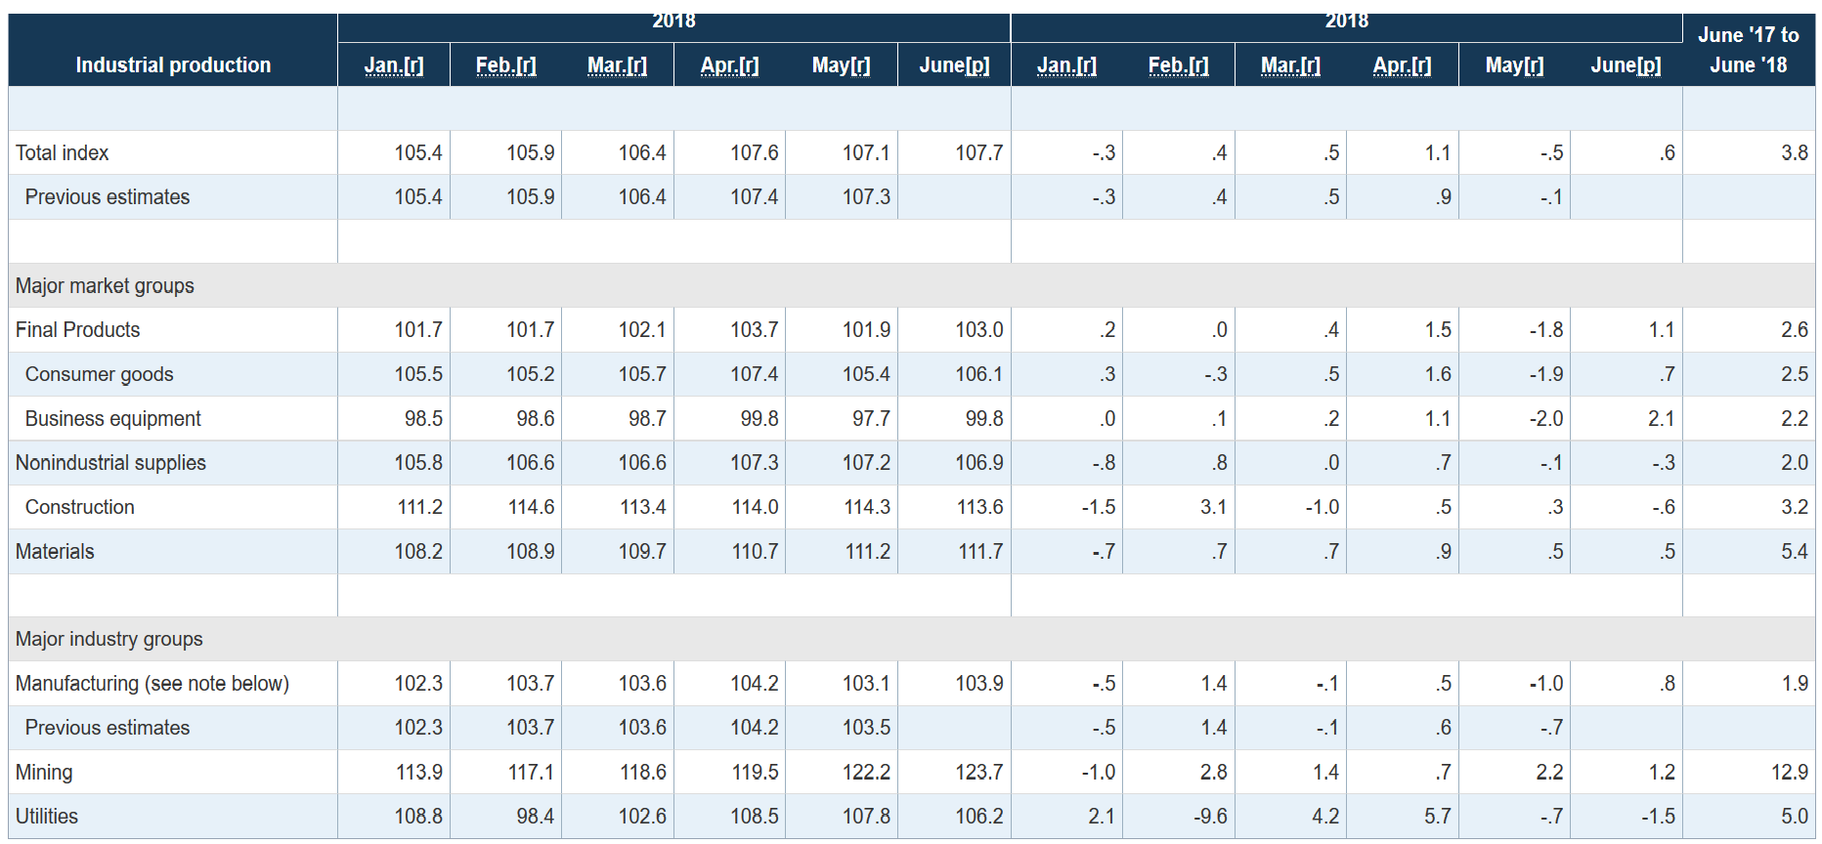Click the 12.9 value in Mining row

(x=1789, y=773)
